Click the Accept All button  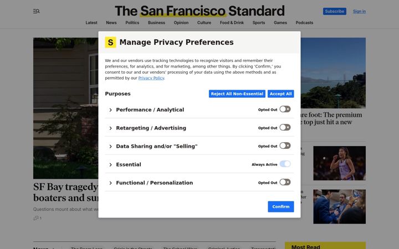pos(280,94)
